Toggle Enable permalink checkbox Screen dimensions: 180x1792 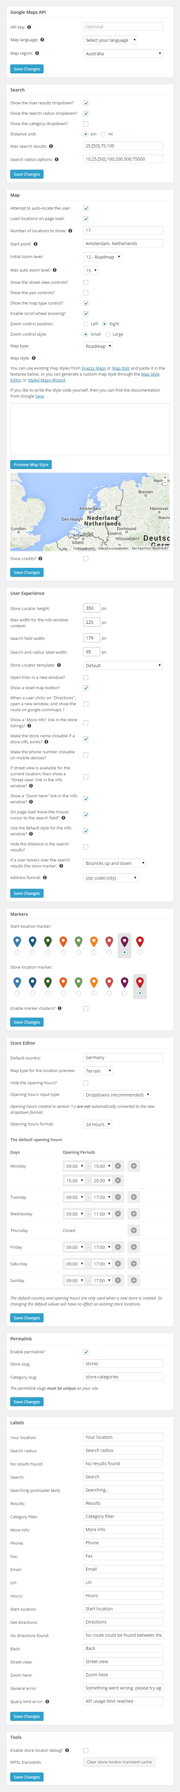86,1352
